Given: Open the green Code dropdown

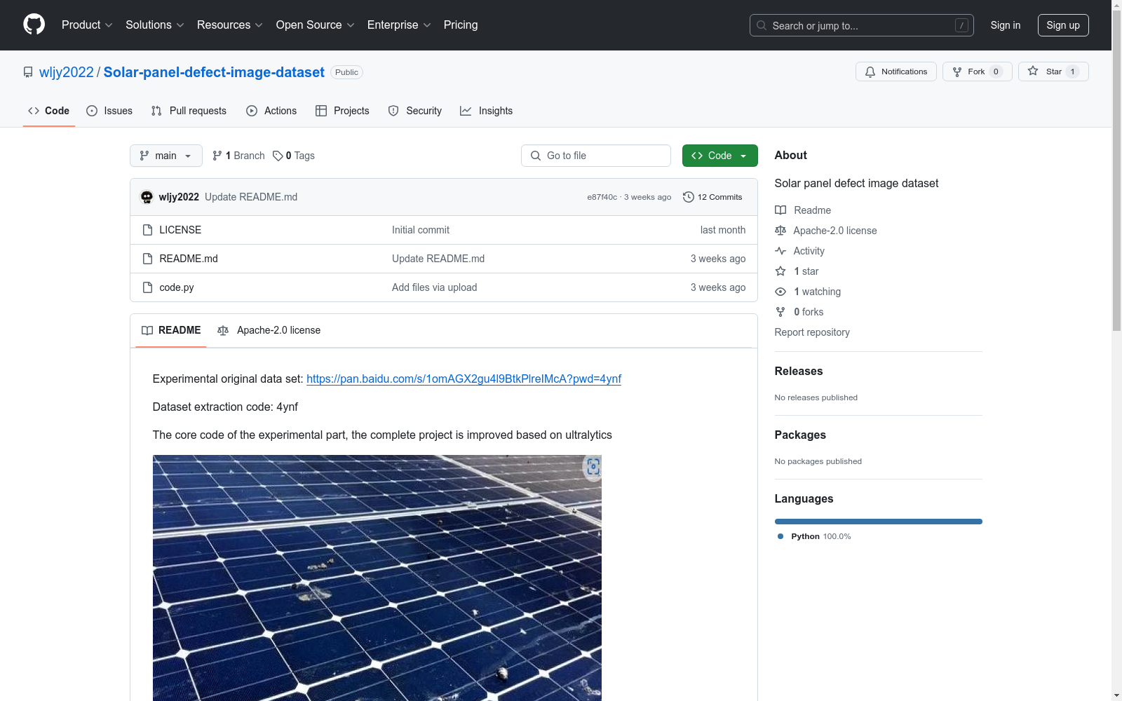Looking at the screenshot, I should click(719, 156).
